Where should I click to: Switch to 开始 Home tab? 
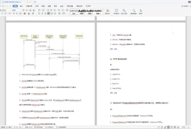coord(15,6)
